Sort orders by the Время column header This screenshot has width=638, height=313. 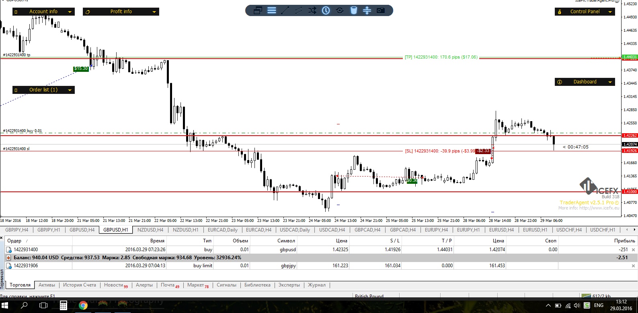[119, 241]
